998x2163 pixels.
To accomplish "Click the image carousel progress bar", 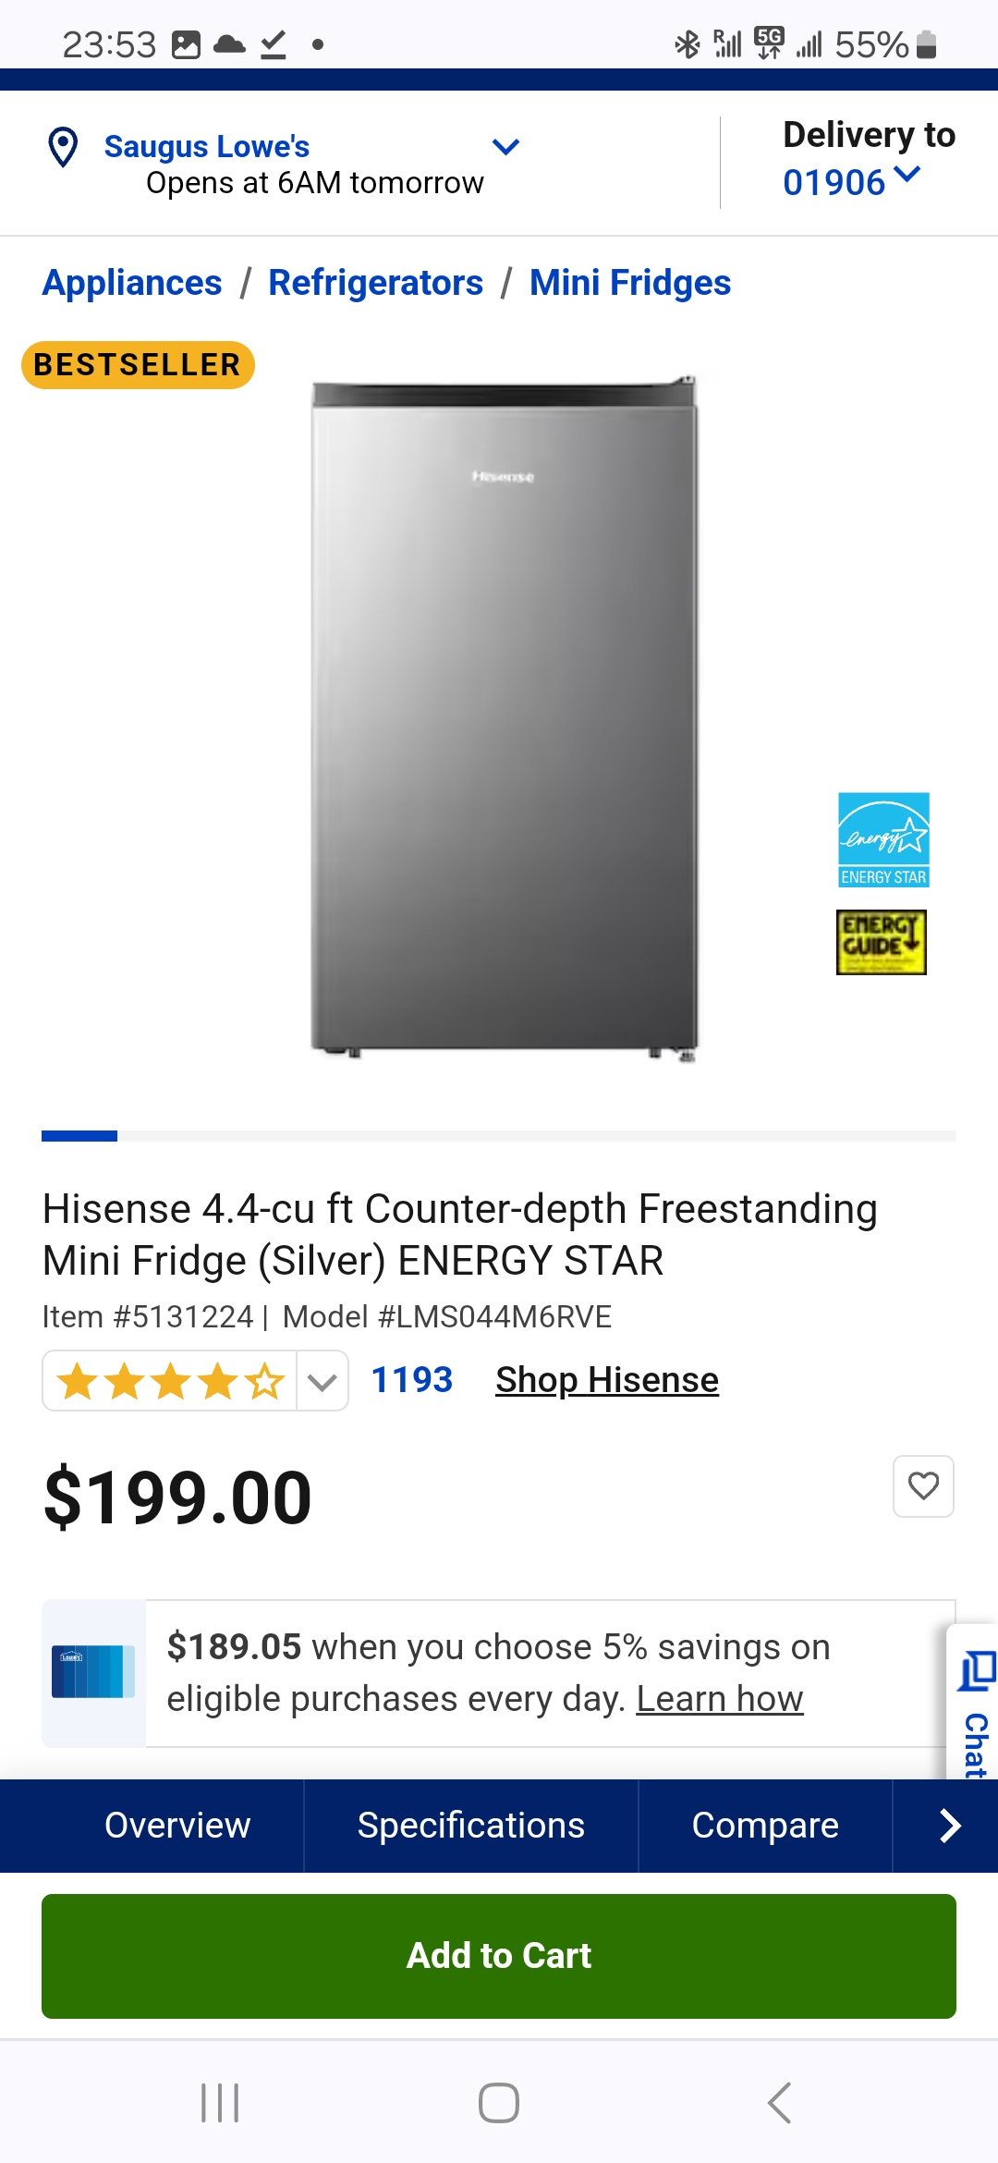I will coord(499,1135).
